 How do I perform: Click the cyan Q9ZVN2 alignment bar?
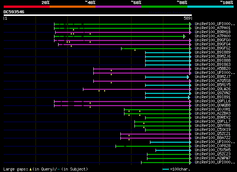167,94
